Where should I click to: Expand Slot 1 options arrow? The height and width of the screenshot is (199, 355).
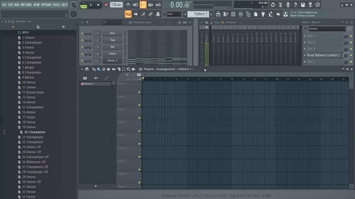[305, 36]
